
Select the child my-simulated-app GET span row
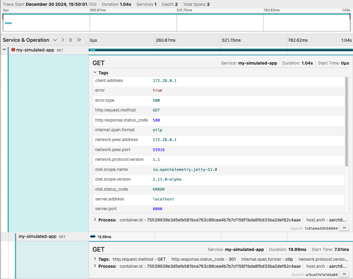(37, 236)
